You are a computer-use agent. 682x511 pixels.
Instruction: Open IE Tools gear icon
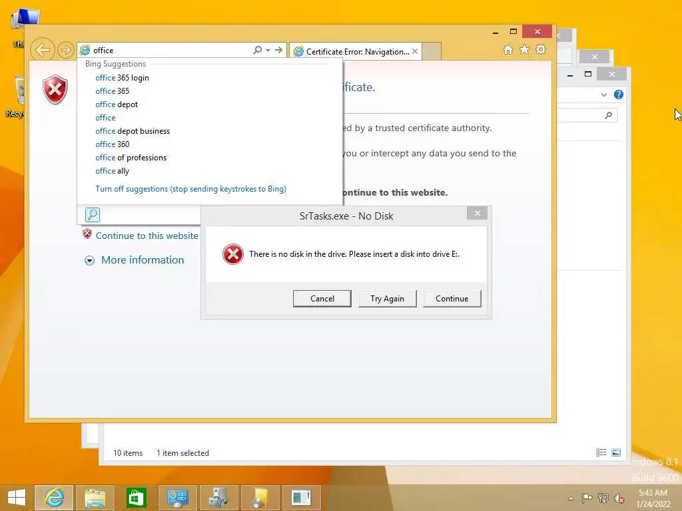[541, 49]
